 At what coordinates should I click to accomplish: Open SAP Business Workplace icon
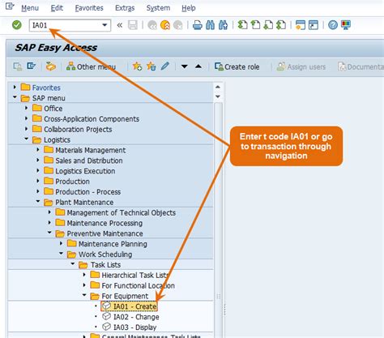point(51,66)
